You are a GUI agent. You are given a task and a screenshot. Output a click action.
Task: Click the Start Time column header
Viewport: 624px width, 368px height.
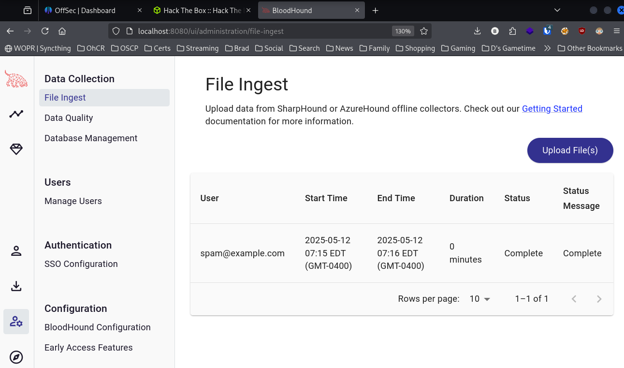(x=326, y=198)
